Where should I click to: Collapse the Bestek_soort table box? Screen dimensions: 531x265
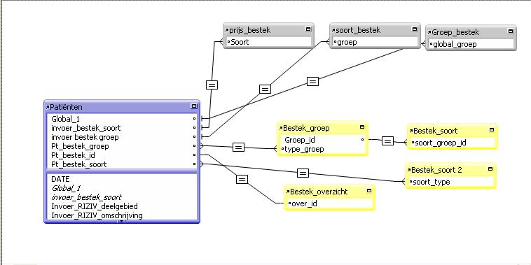[492, 130]
